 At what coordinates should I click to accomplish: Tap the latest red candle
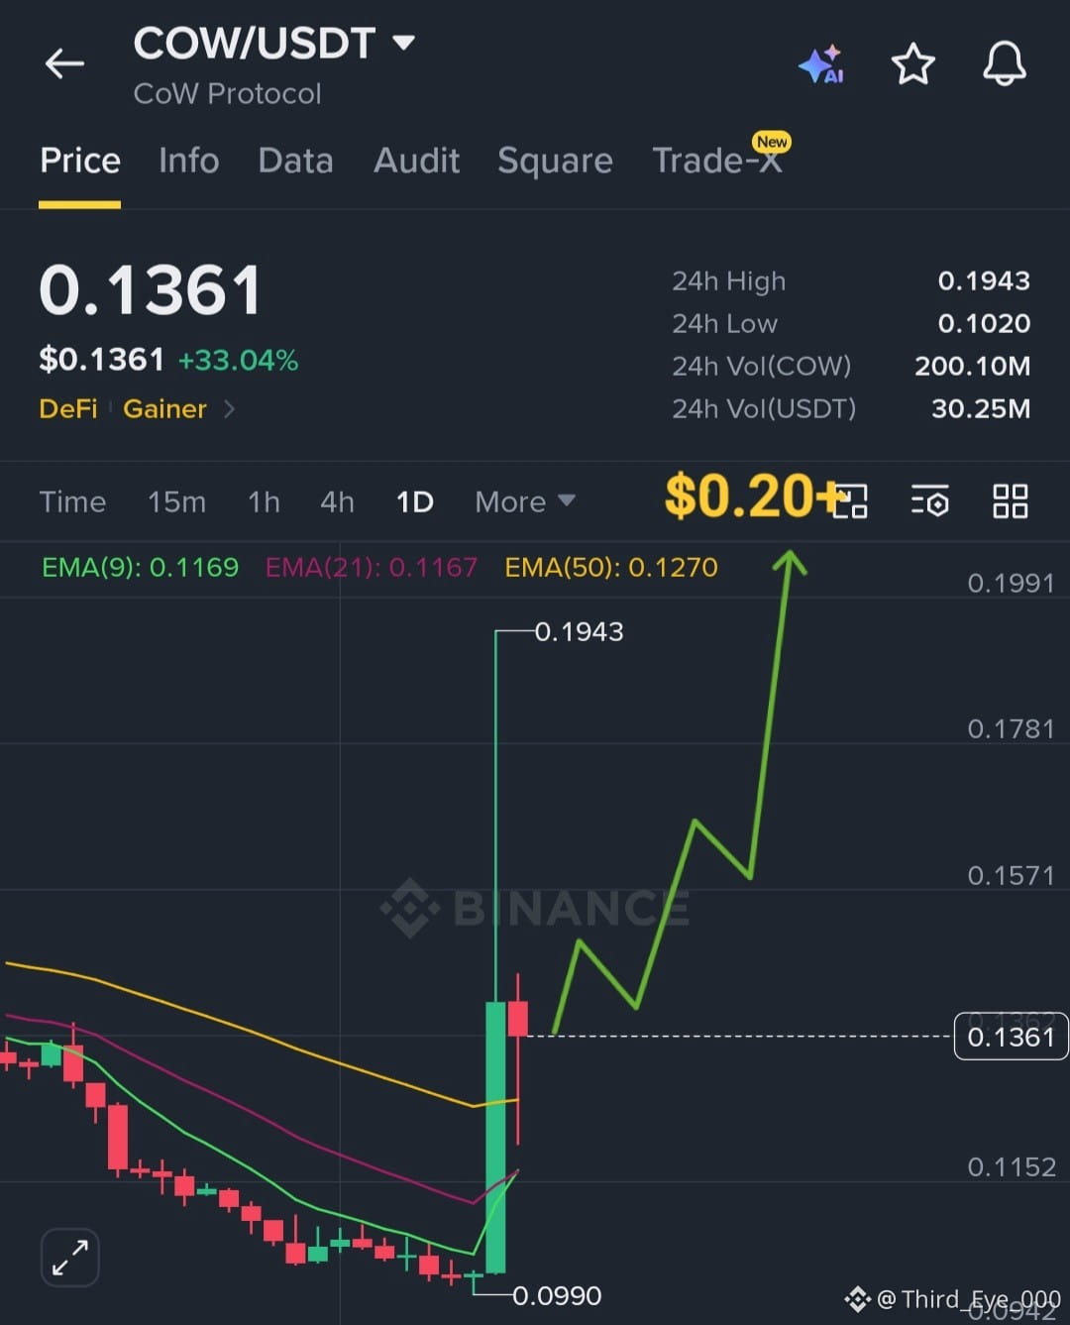517,1019
